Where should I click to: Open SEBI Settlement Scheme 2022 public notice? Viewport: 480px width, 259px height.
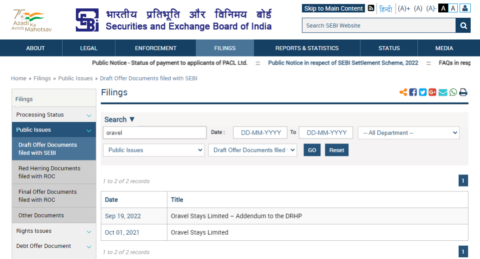coord(343,63)
